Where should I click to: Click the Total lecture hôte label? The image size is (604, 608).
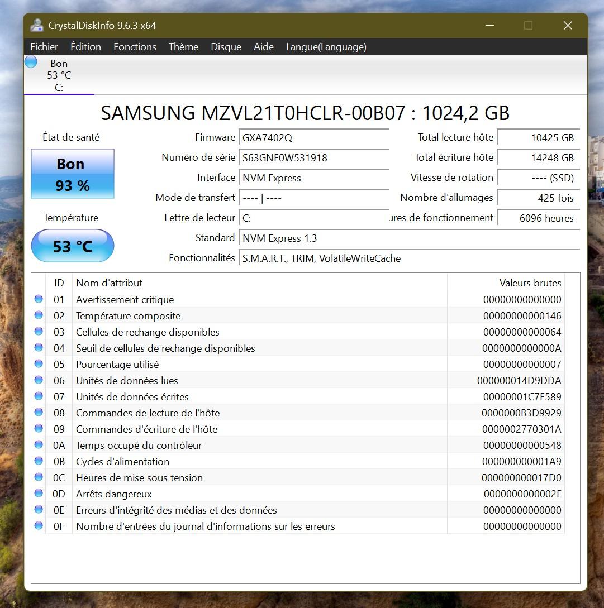(x=455, y=137)
